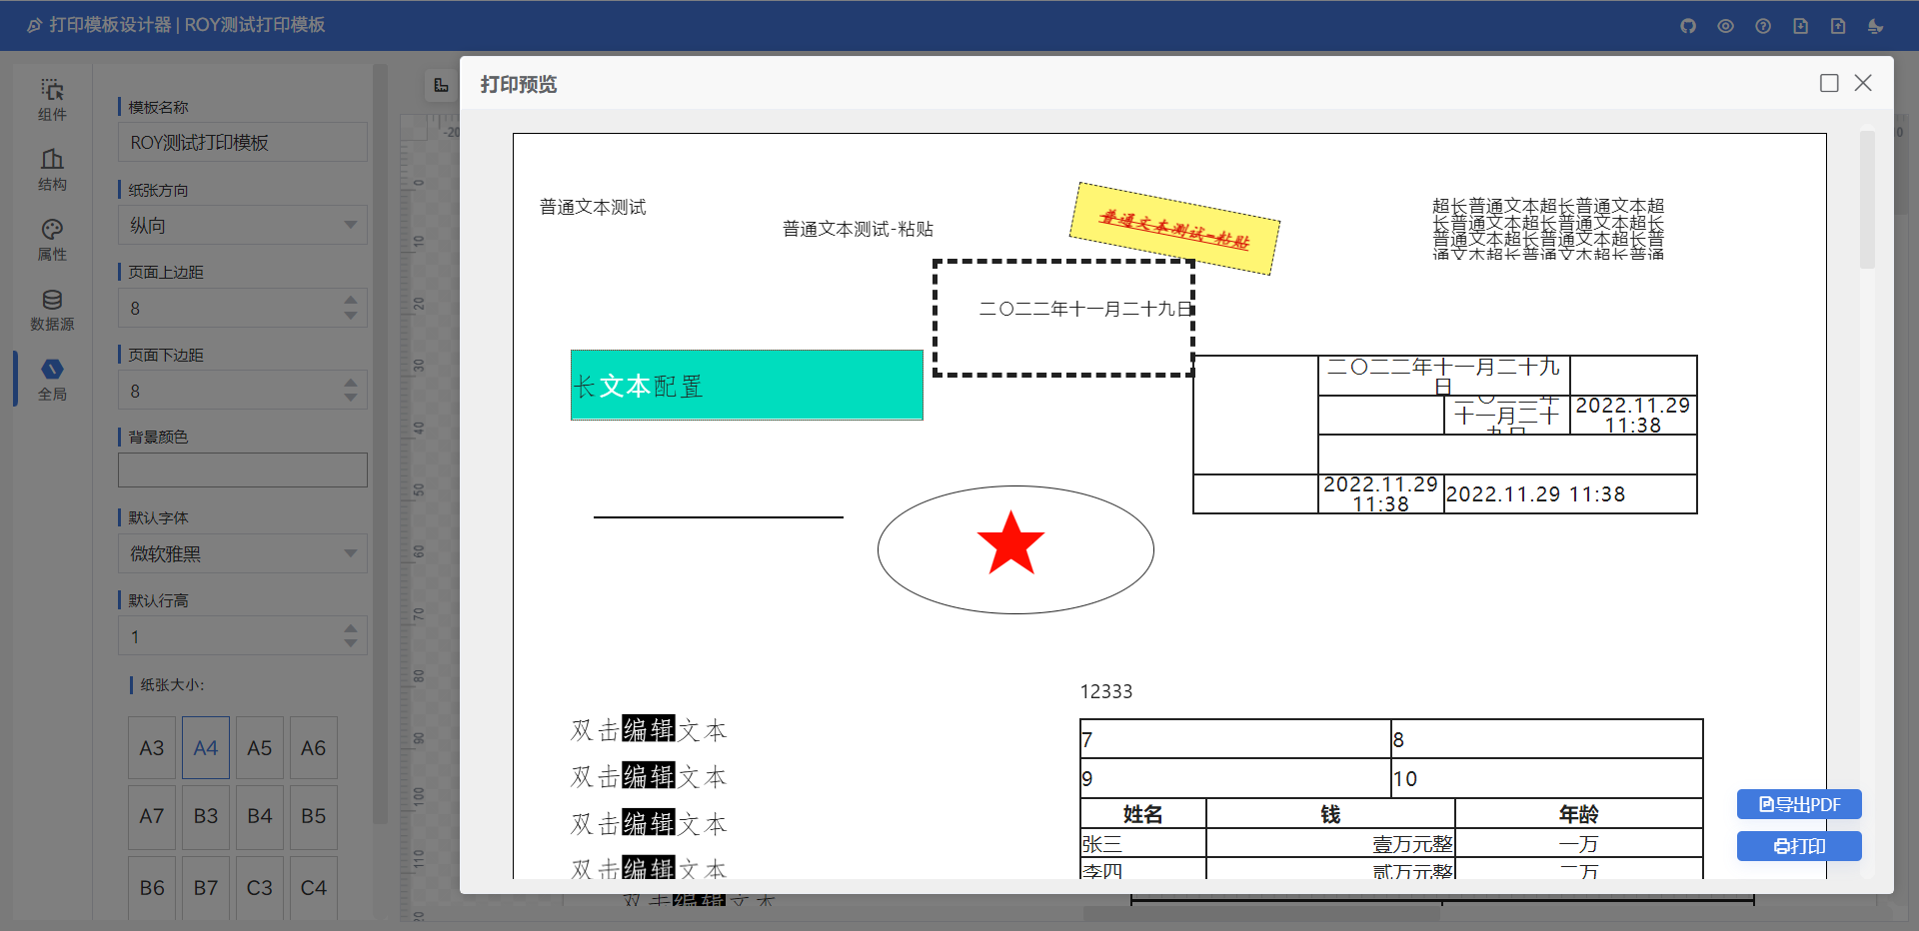Click the template name input field
This screenshot has width=1919, height=931.
tap(243, 142)
